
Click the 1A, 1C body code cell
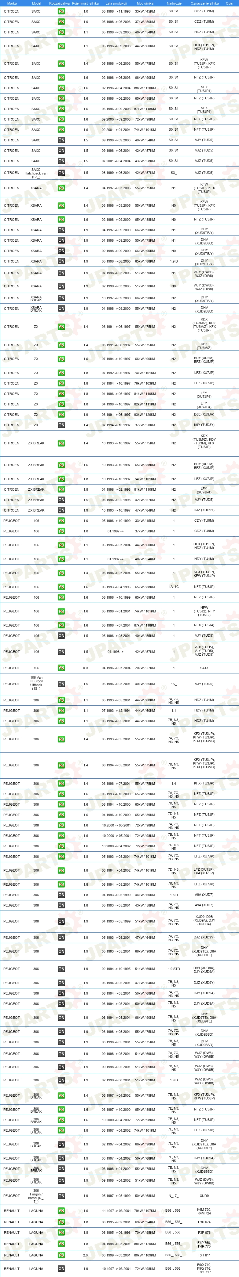pyautogui.click(x=173, y=588)
